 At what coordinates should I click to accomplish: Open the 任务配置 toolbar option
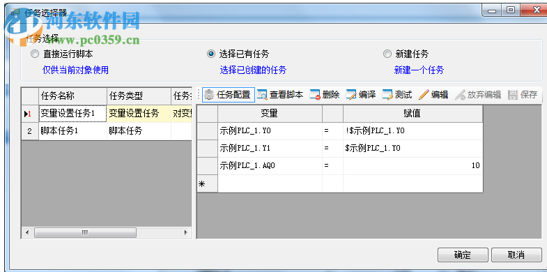(x=229, y=95)
